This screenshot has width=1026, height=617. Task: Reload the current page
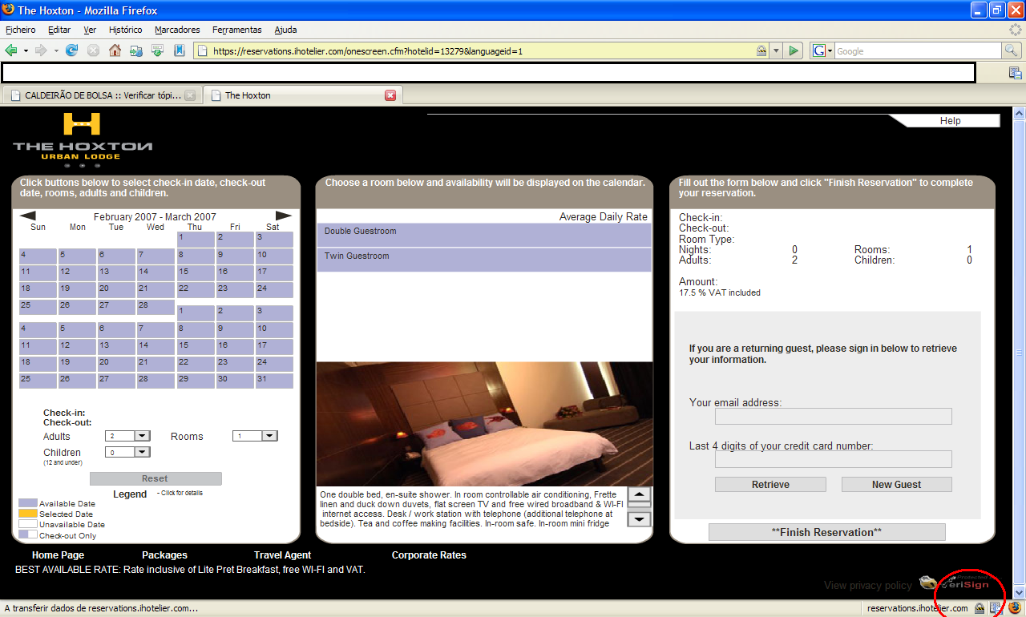[x=71, y=50]
